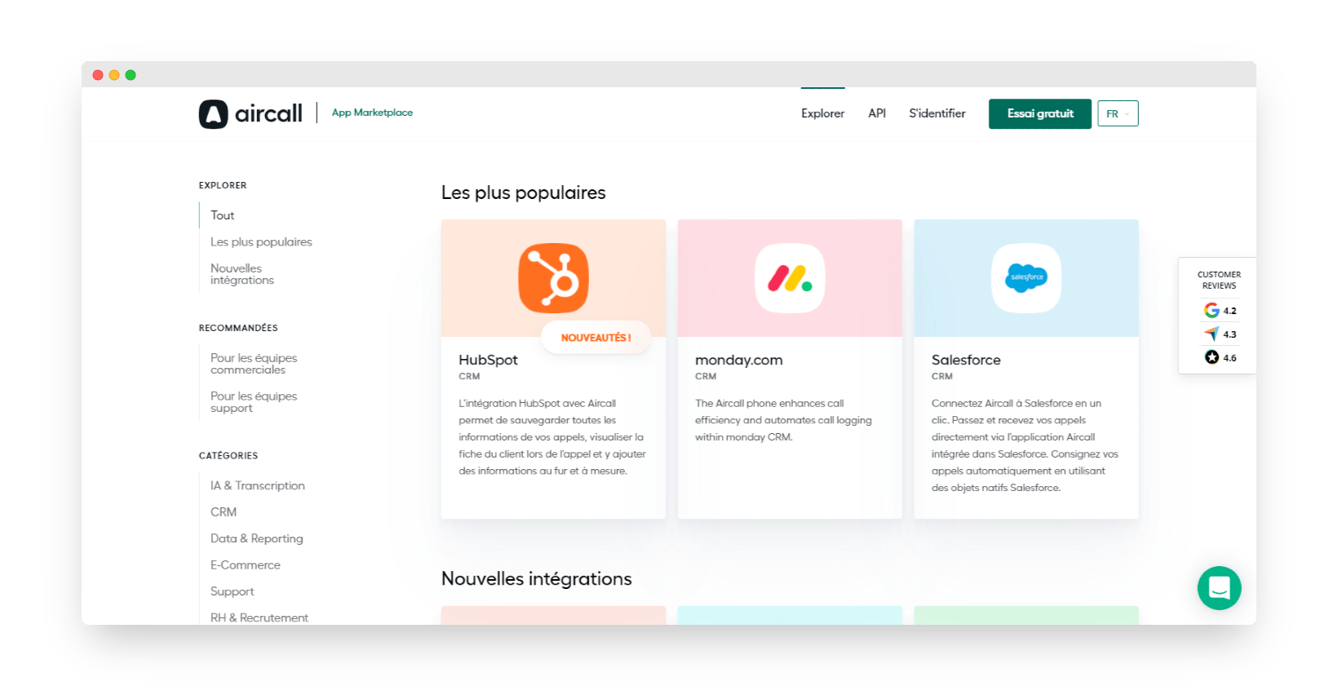The image size is (1338, 686).
Task: Select Tout in the Explorer sidebar
Action: (x=222, y=215)
